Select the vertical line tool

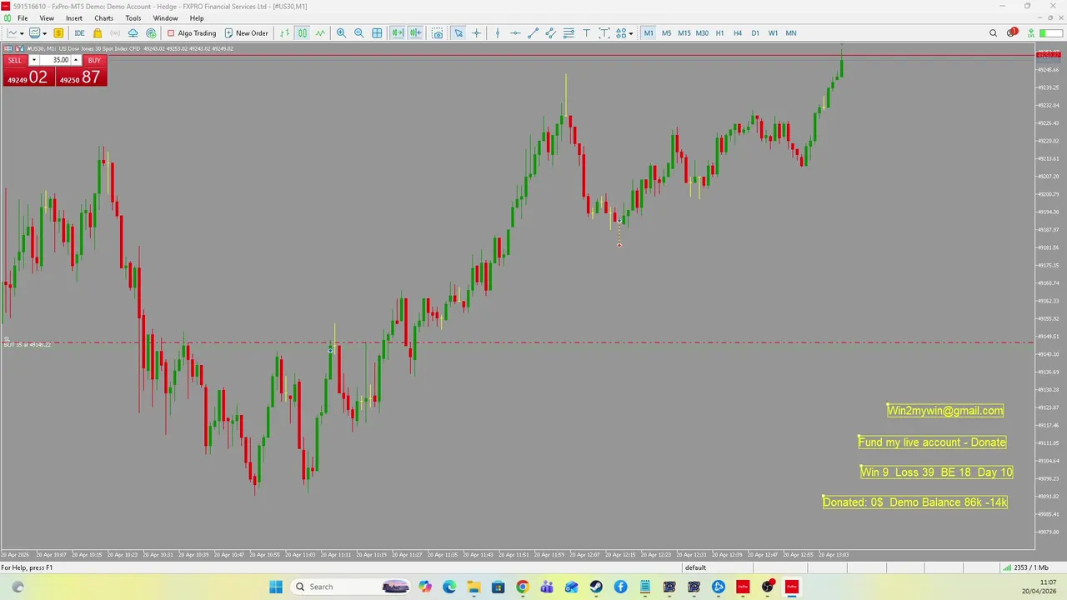tap(498, 33)
